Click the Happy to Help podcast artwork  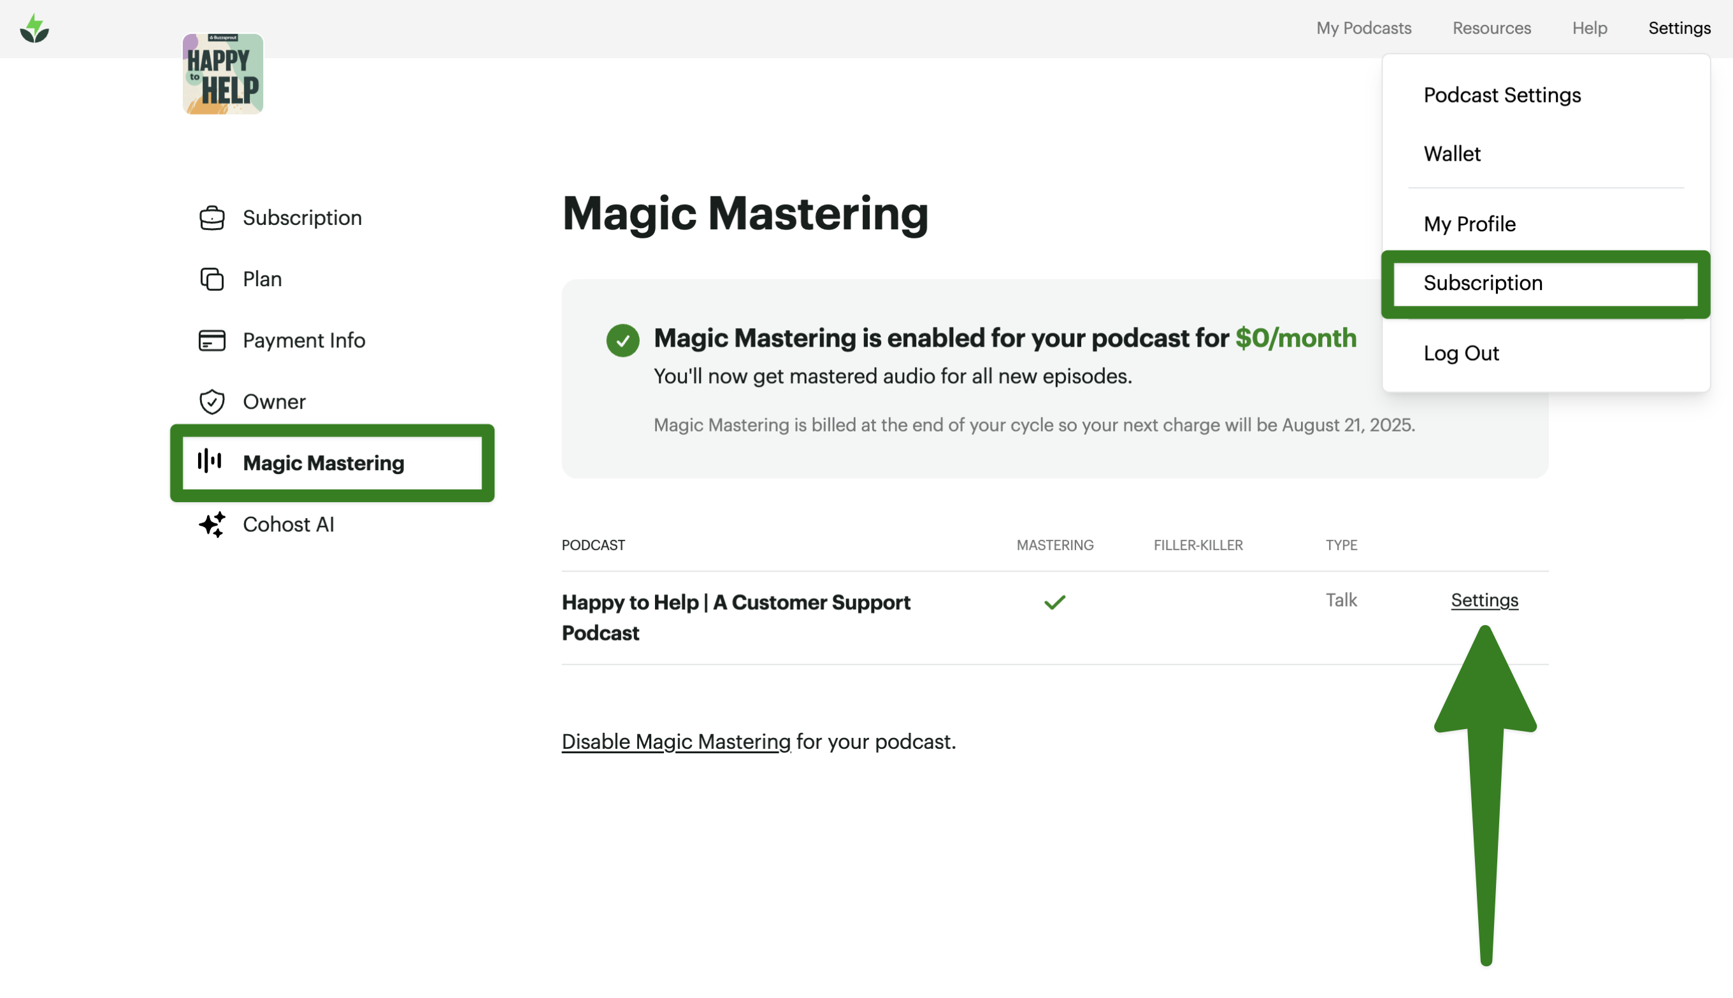tap(223, 74)
